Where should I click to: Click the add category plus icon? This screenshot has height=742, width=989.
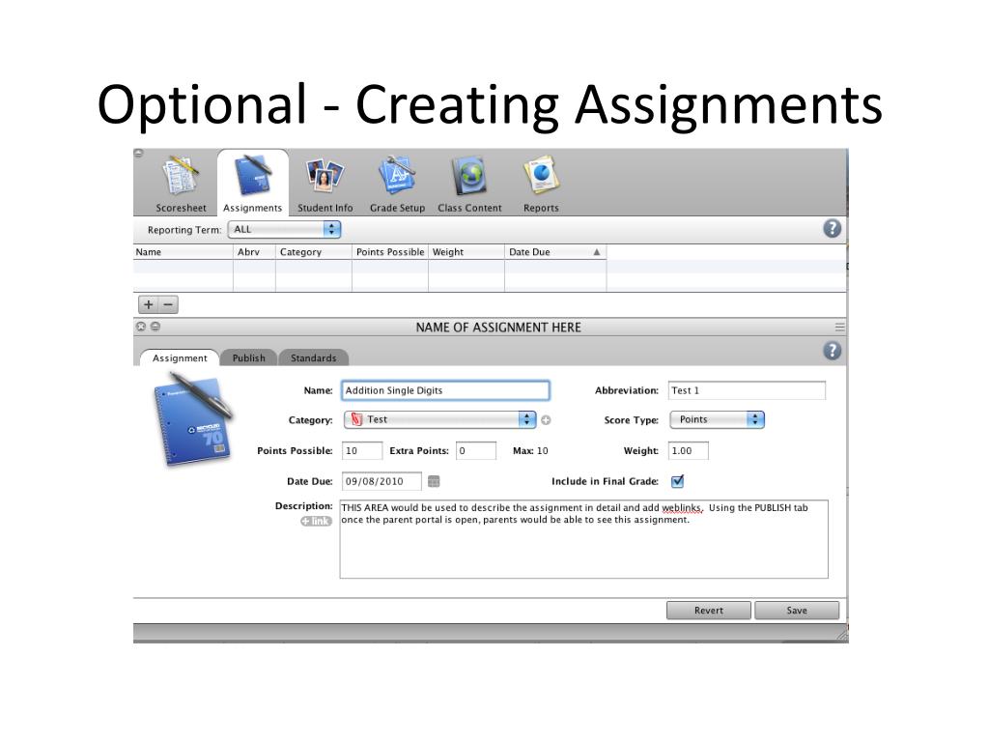(547, 420)
